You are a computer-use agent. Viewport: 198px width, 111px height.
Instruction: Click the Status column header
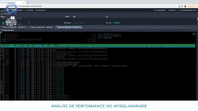click(67, 17)
